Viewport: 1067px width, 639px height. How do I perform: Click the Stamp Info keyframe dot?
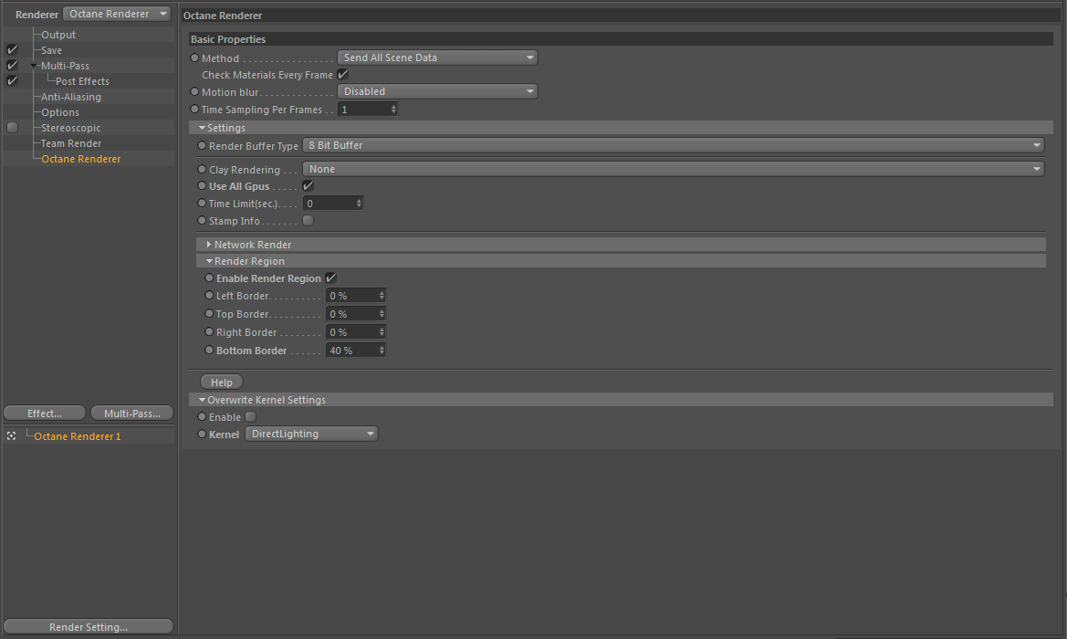point(202,221)
